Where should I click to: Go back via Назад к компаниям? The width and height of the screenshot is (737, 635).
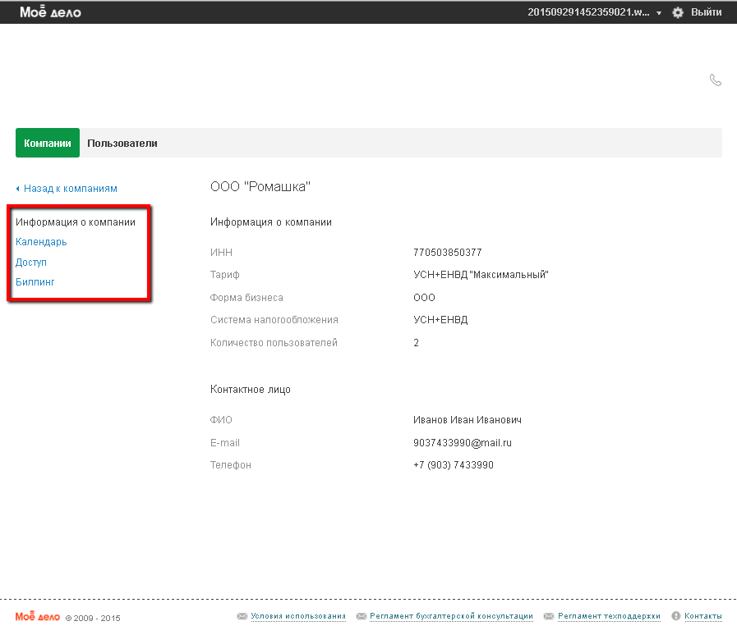71,188
